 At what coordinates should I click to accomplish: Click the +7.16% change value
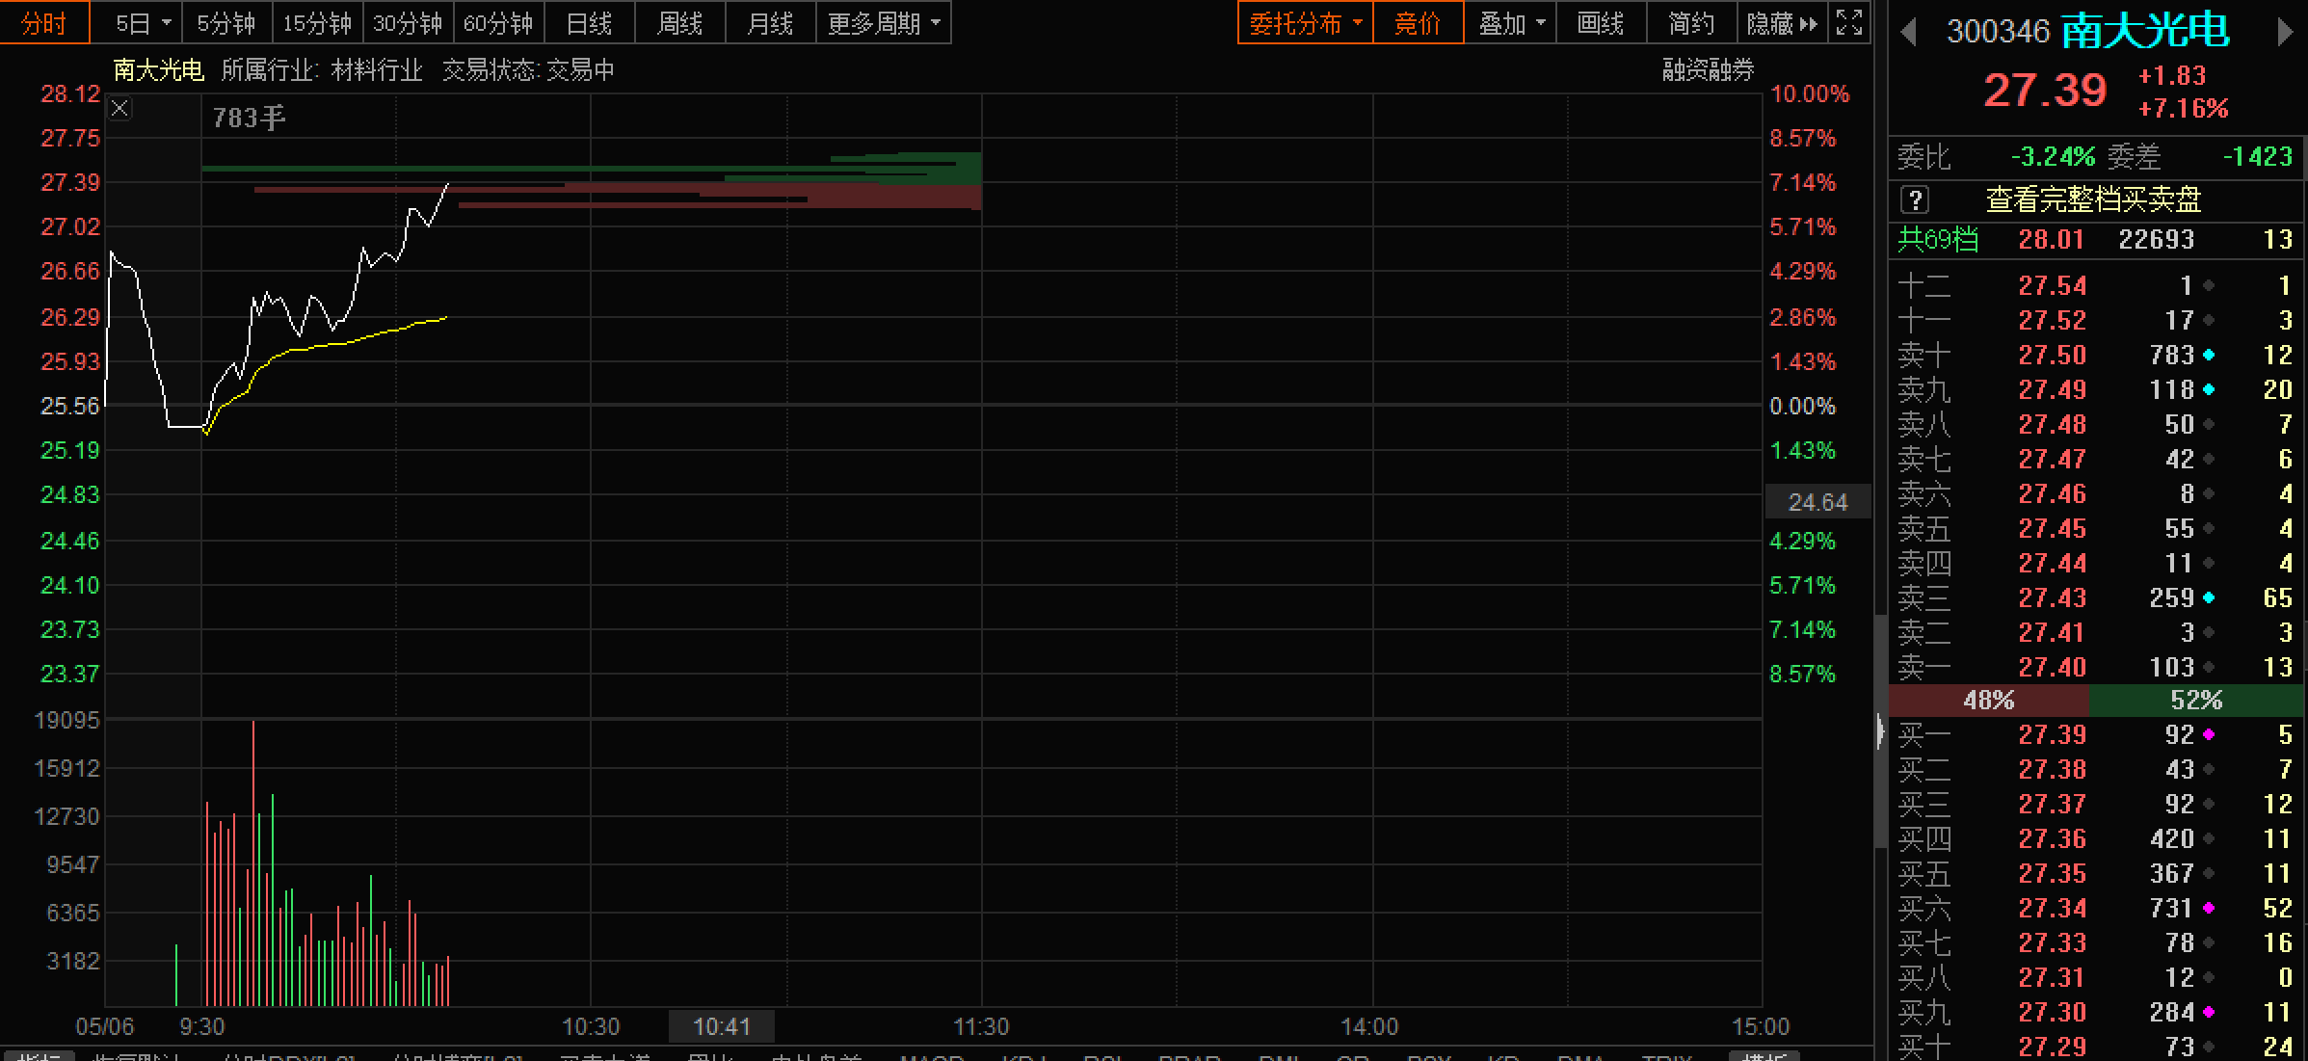(x=2183, y=109)
